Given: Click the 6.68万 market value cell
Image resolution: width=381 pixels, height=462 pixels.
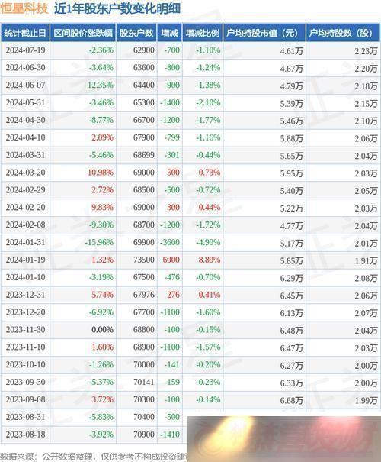Looking at the screenshot, I should [x=291, y=400].
